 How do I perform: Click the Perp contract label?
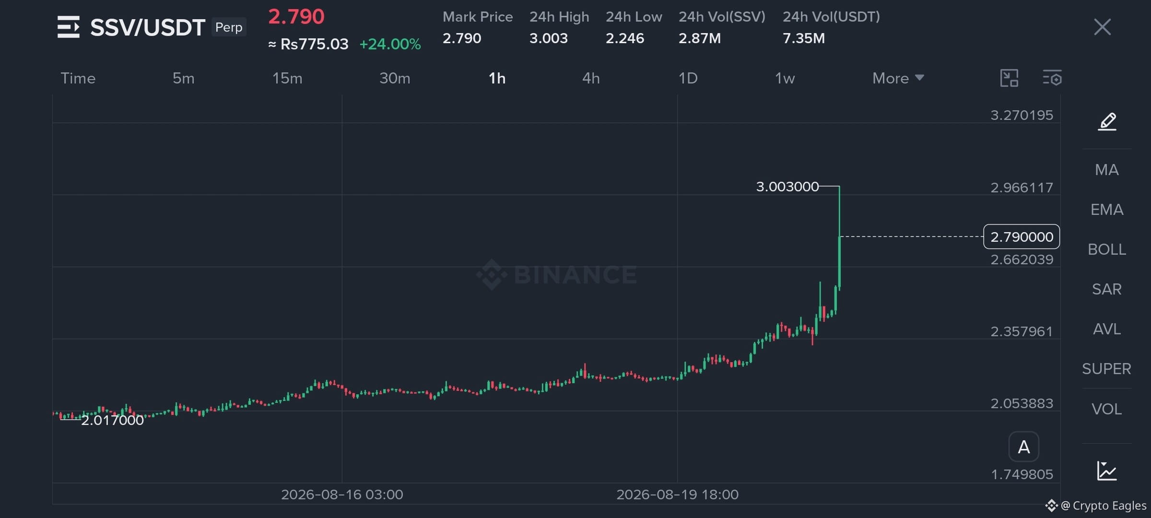(229, 27)
